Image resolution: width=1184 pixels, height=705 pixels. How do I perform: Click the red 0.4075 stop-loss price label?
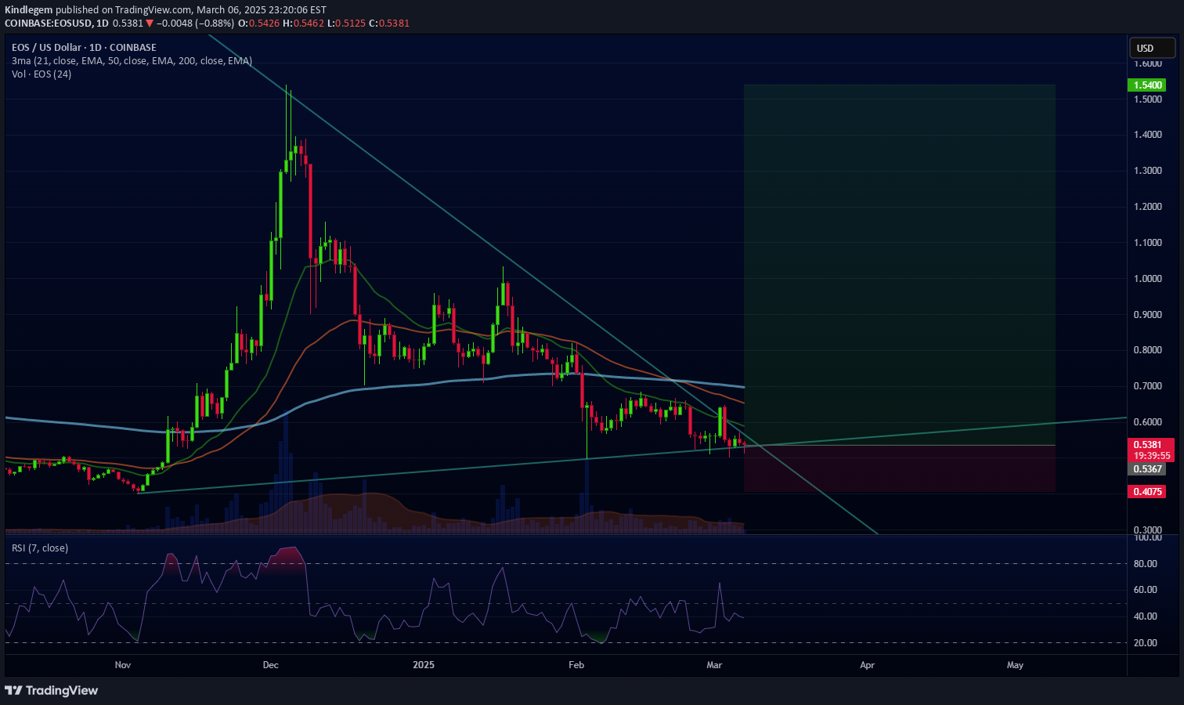(1146, 492)
